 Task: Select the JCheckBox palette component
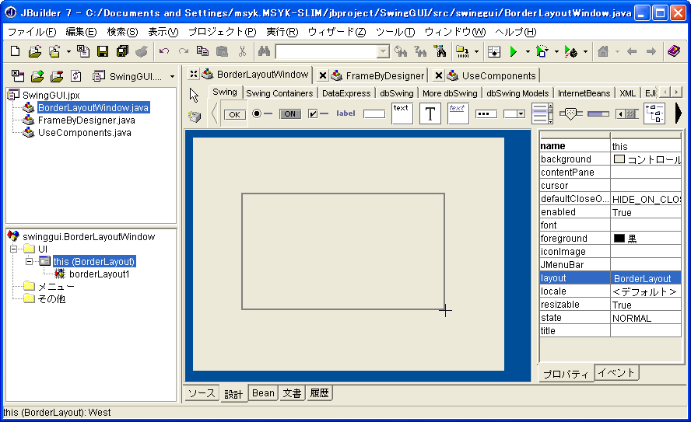[x=317, y=113]
